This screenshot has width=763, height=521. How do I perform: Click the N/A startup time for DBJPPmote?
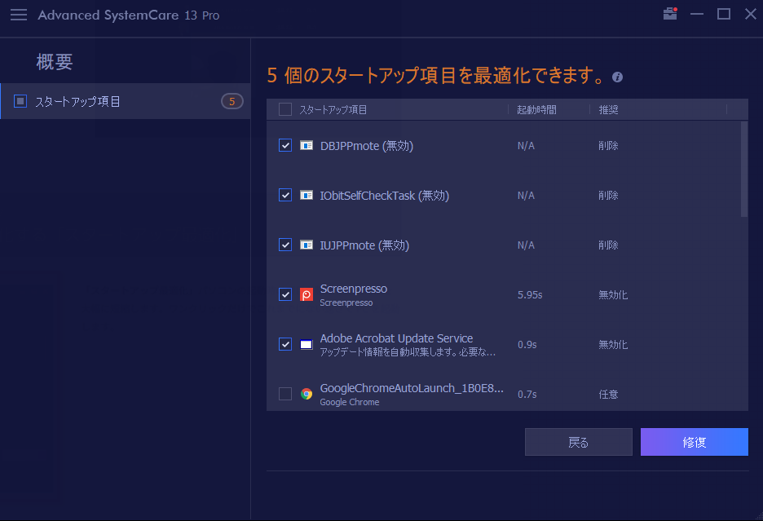click(x=526, y=146)
